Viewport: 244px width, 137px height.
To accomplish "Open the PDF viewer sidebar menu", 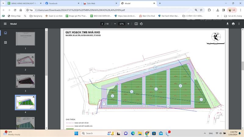I will (5, 24).
